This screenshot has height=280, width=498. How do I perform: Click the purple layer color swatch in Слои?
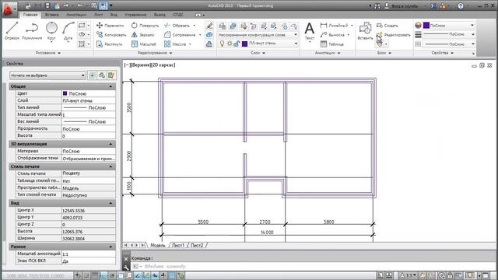click(x=244, y=44)
